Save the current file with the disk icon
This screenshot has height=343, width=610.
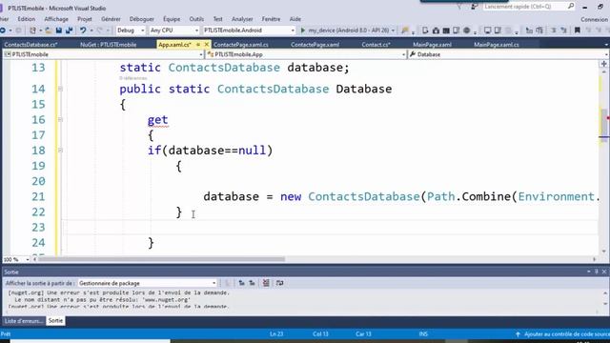pos(59,30)
